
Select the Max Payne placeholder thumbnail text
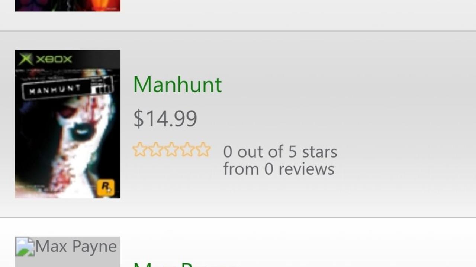click(x=76, y=246)
